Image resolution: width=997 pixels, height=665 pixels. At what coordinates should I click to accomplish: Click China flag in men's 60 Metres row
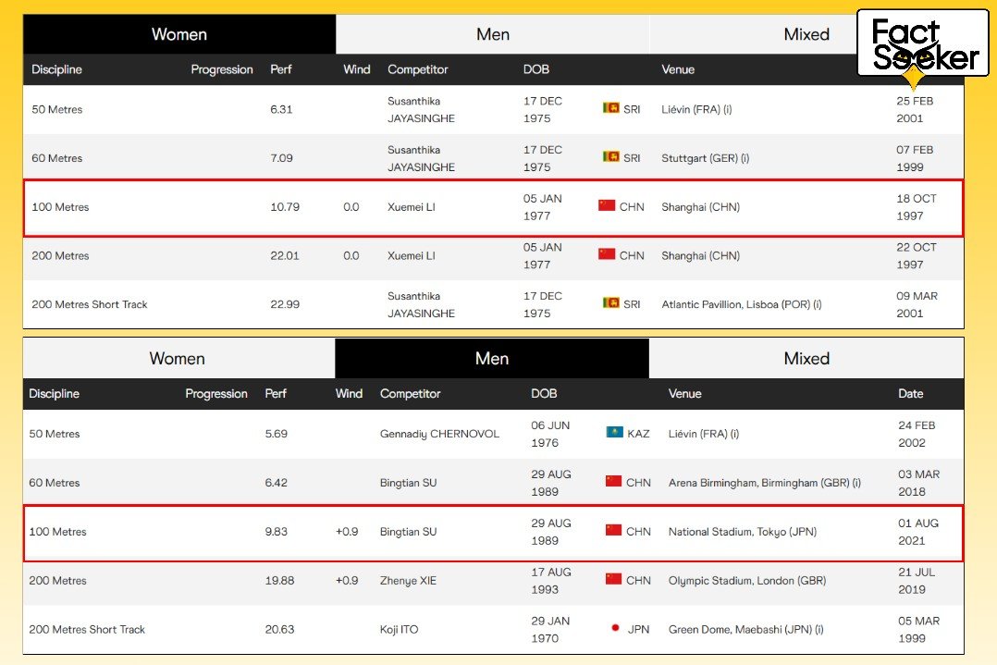coord(614,482)
